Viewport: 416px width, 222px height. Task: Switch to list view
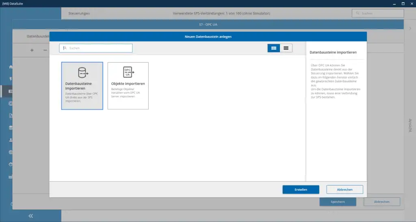point(286,48)
